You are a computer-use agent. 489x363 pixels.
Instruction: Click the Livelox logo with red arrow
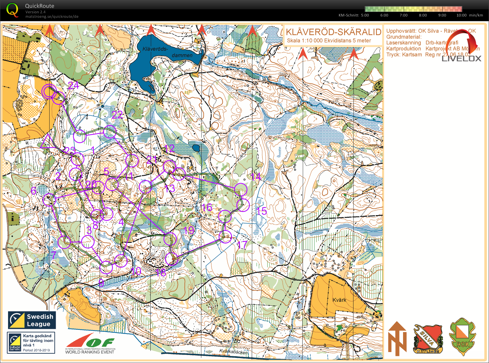click(x=462, y=46)
